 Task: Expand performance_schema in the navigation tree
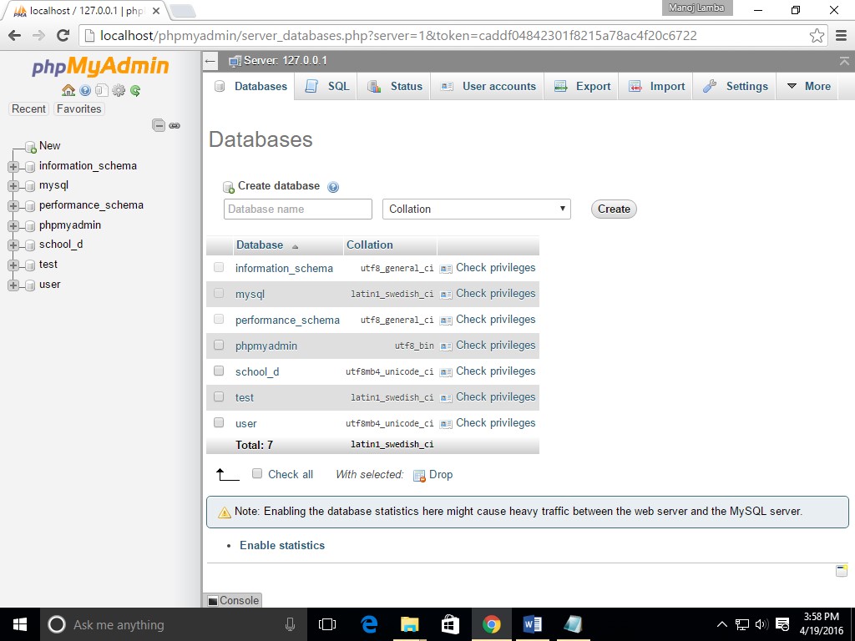[x=13, y=206]
